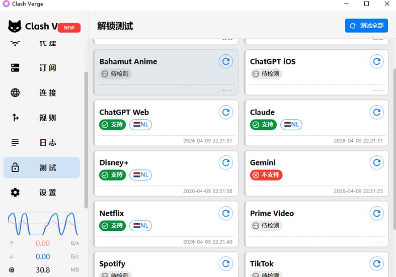This screenshot has width=396, height=277.
Task: Click the server icon next to 订阅
Action: click(15, 67)
